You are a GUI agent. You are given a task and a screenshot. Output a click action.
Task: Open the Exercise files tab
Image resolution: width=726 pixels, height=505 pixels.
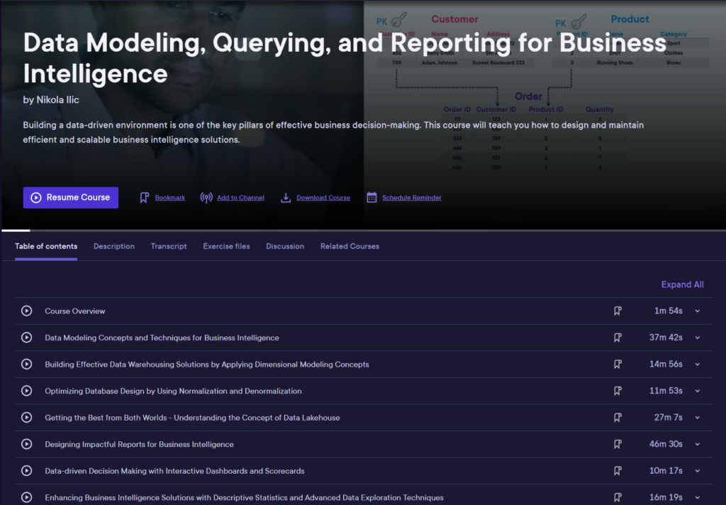pos(226,247)
